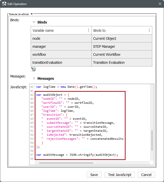This screenshot has height=182, width=164.
Task: Close the Edit Operation dialog
Action: (x=160, y=4)
